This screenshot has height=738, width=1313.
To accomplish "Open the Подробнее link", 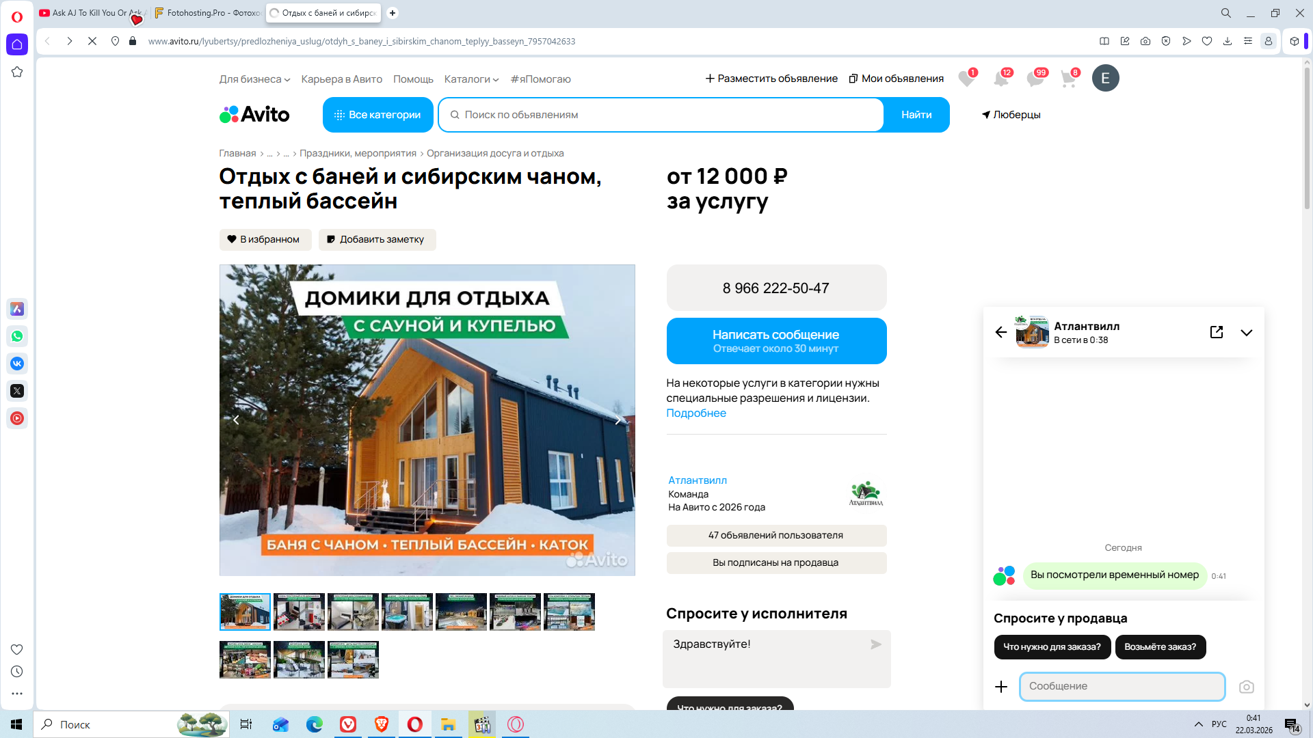I will pyautogui.click(x=695, y=413).
